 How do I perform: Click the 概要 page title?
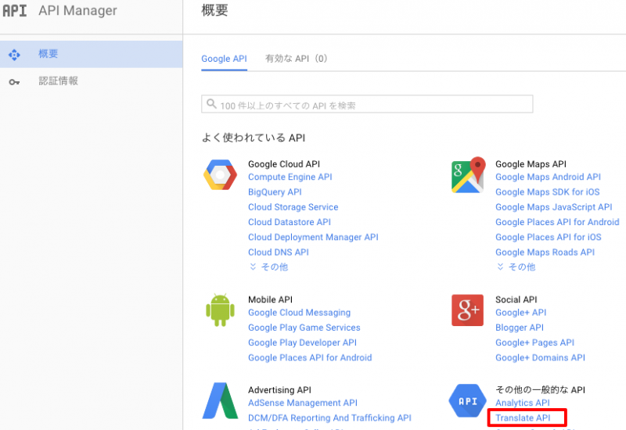coord(214,10)
